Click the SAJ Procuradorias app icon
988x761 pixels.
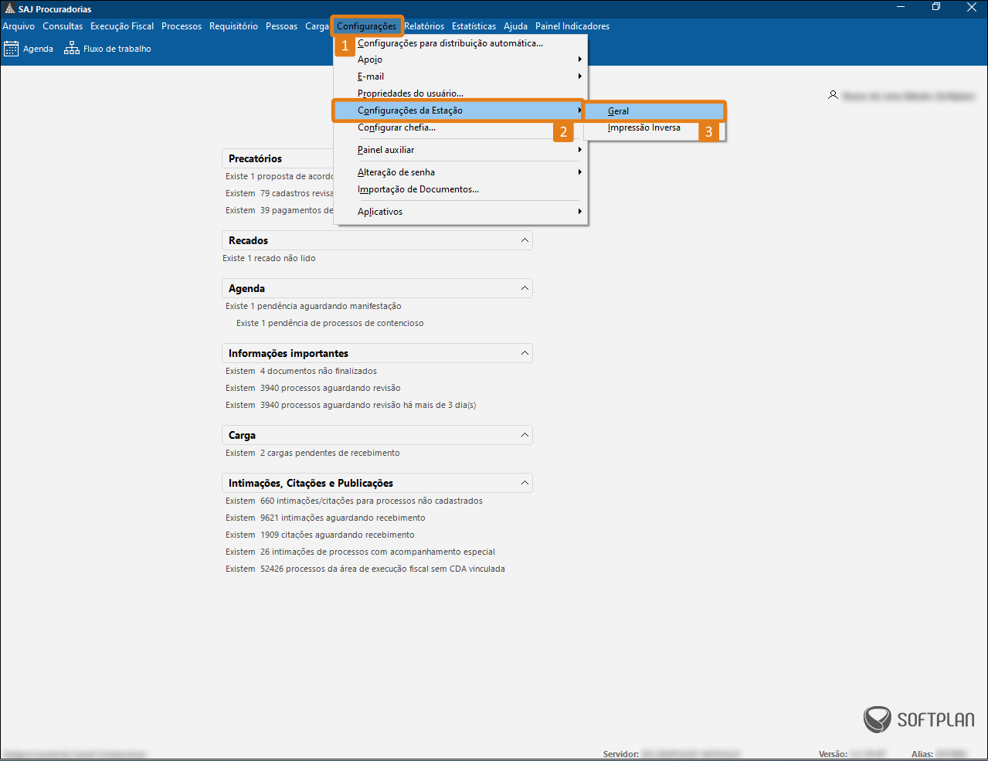coord(9,9)
